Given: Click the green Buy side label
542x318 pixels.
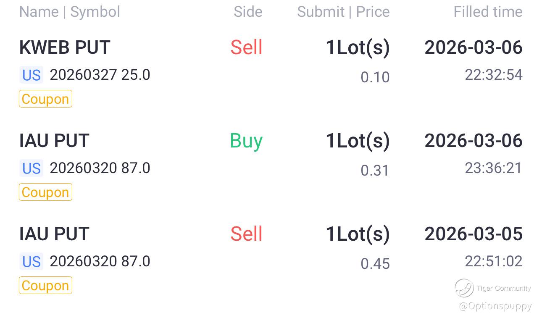Looking at the screenshot, I should pos(246,141).
